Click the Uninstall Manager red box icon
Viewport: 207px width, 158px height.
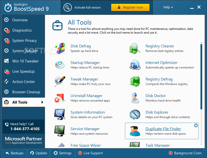60,98
